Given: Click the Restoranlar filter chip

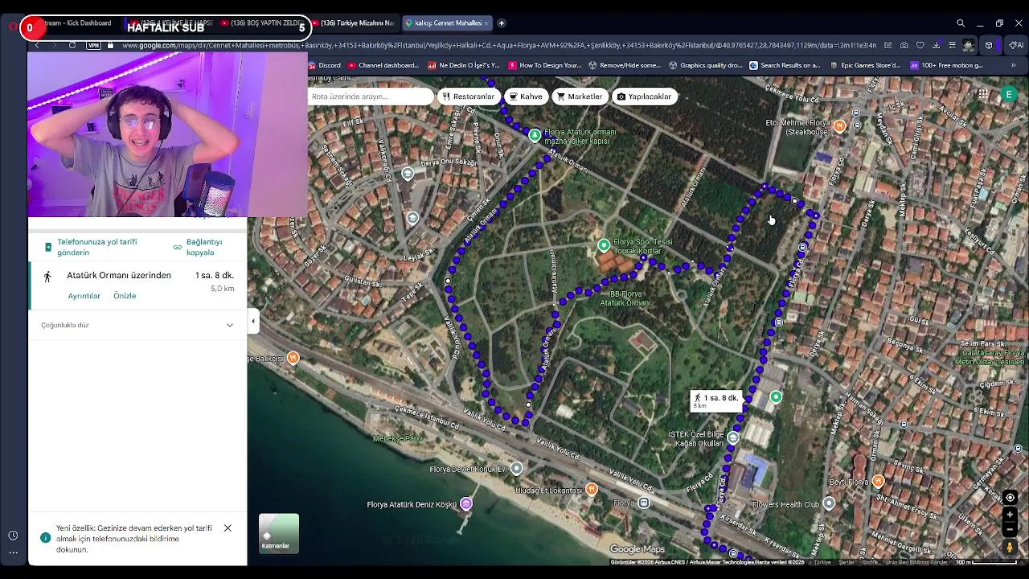Looking at the screenshot, I should (469, 96).
